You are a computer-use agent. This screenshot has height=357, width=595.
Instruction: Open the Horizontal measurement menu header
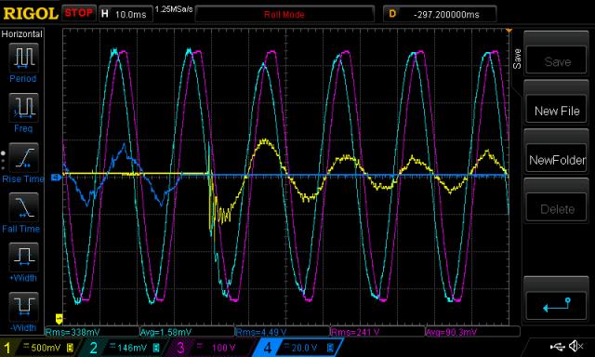coord(22,33)
